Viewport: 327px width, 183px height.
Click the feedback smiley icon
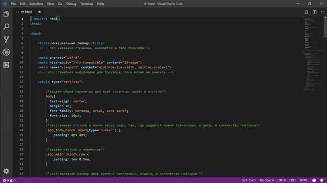click(314, 180)
